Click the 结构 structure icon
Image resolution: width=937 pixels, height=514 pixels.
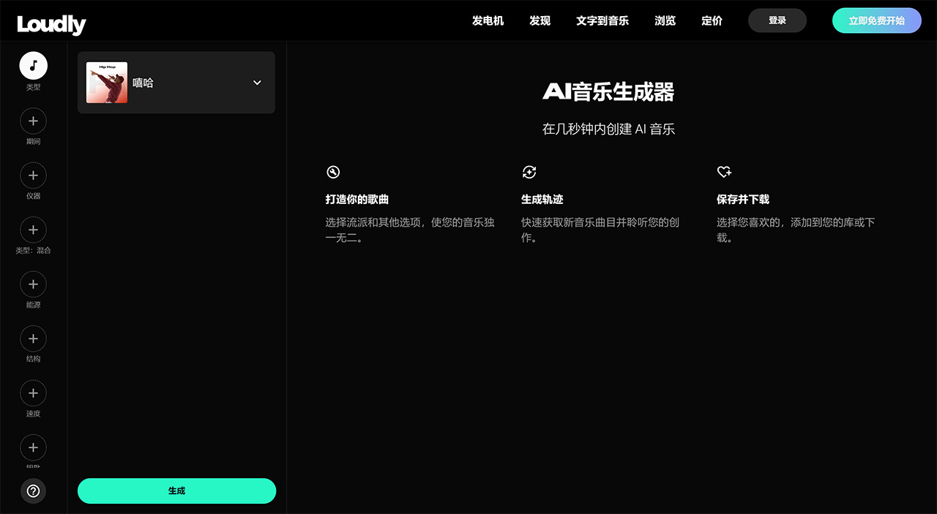tap(33, 339)
